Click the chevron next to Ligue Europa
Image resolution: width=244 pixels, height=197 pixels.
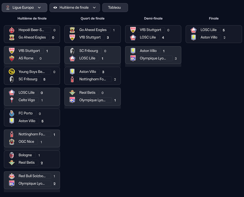pos(39,8)
